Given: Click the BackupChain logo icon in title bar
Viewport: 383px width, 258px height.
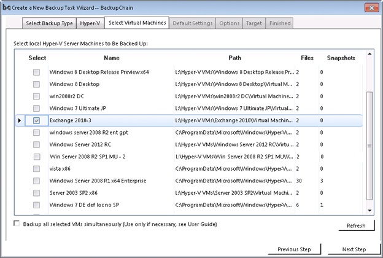Looking at the screenshot, I should tap(7, 7).
